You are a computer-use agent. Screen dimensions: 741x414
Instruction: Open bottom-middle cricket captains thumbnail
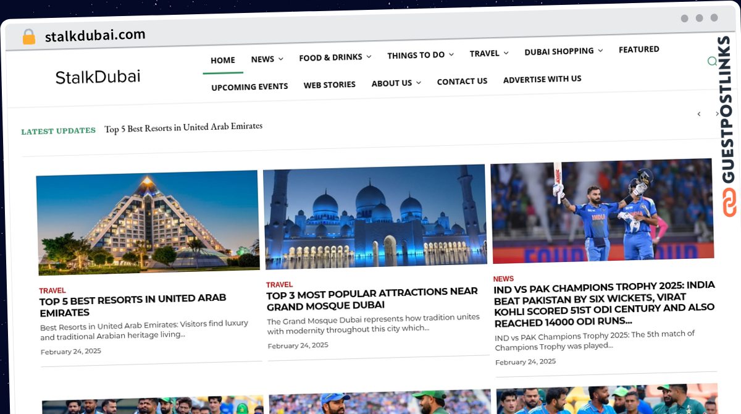(380, 402)
